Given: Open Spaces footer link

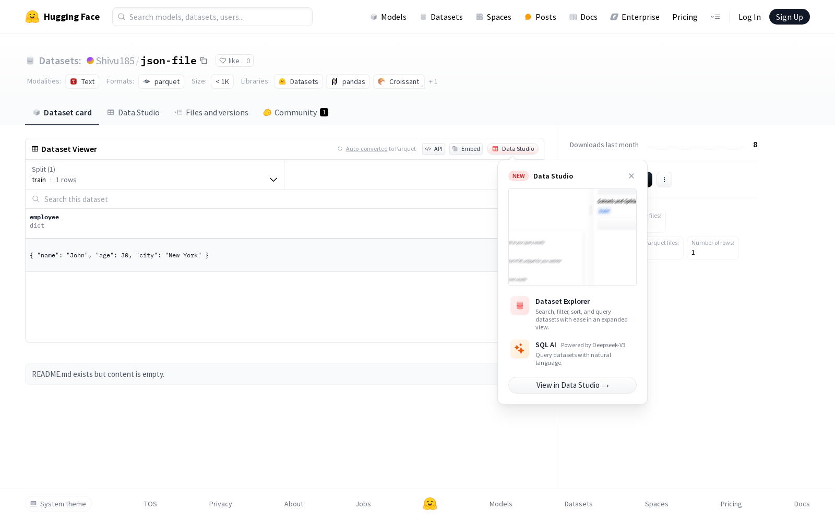Looking at the screenshot, I should (x=657, y=504).
